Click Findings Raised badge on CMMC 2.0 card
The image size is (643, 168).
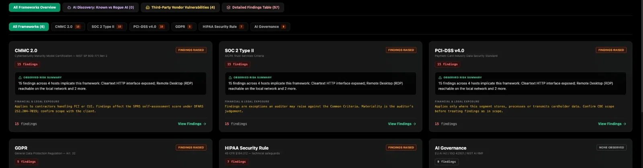191,50
